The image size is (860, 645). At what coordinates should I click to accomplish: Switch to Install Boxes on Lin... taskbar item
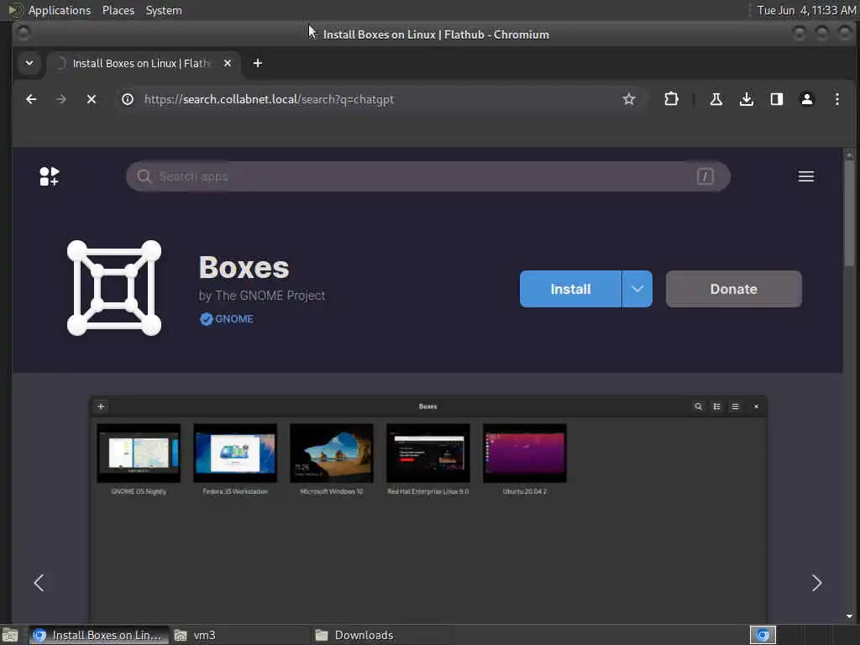click(x=99, y=635)
